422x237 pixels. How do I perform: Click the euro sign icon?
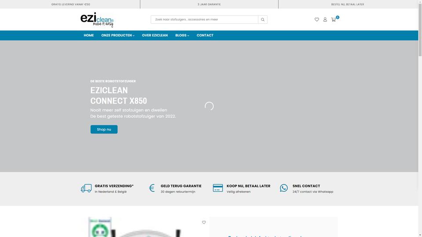tap(152, 188)
